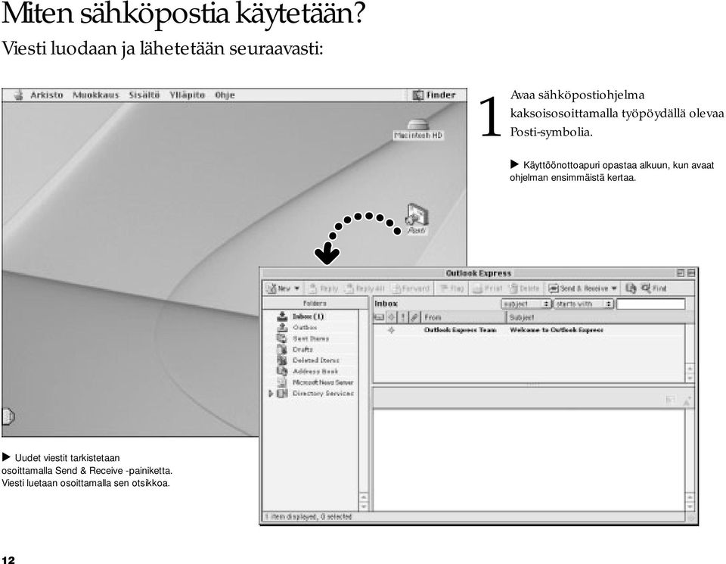Click the Flag toolbar button

(451, 288)
